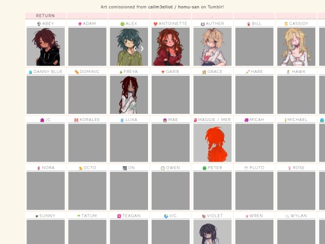Viewport: 325px width, 244px height.
Task: Click the WREN name label
Action: (256, 216)
